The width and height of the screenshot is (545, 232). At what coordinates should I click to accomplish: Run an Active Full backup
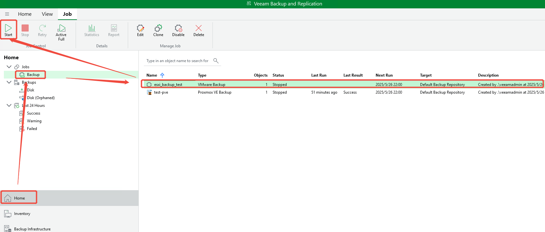61,32
